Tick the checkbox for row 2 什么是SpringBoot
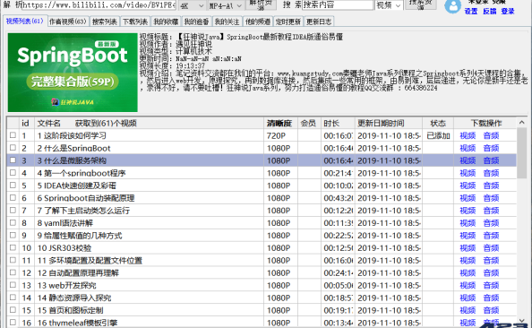 [13, 148]
